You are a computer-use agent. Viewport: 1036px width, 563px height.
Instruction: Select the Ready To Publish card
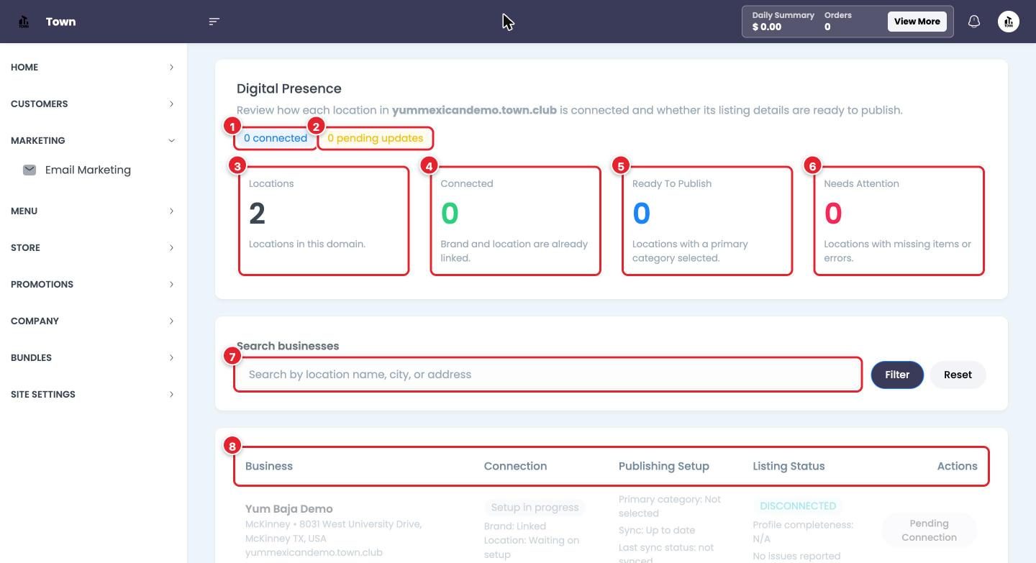click(707, 221)
